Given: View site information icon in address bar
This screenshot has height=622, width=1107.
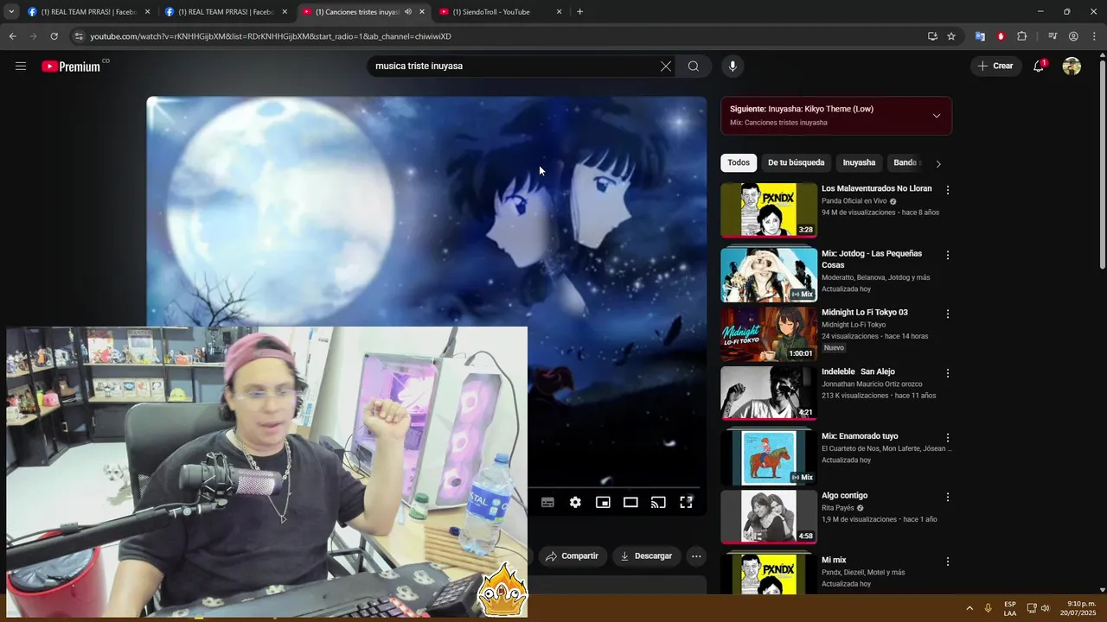Looking at the screenshot, I should point(79,36).
